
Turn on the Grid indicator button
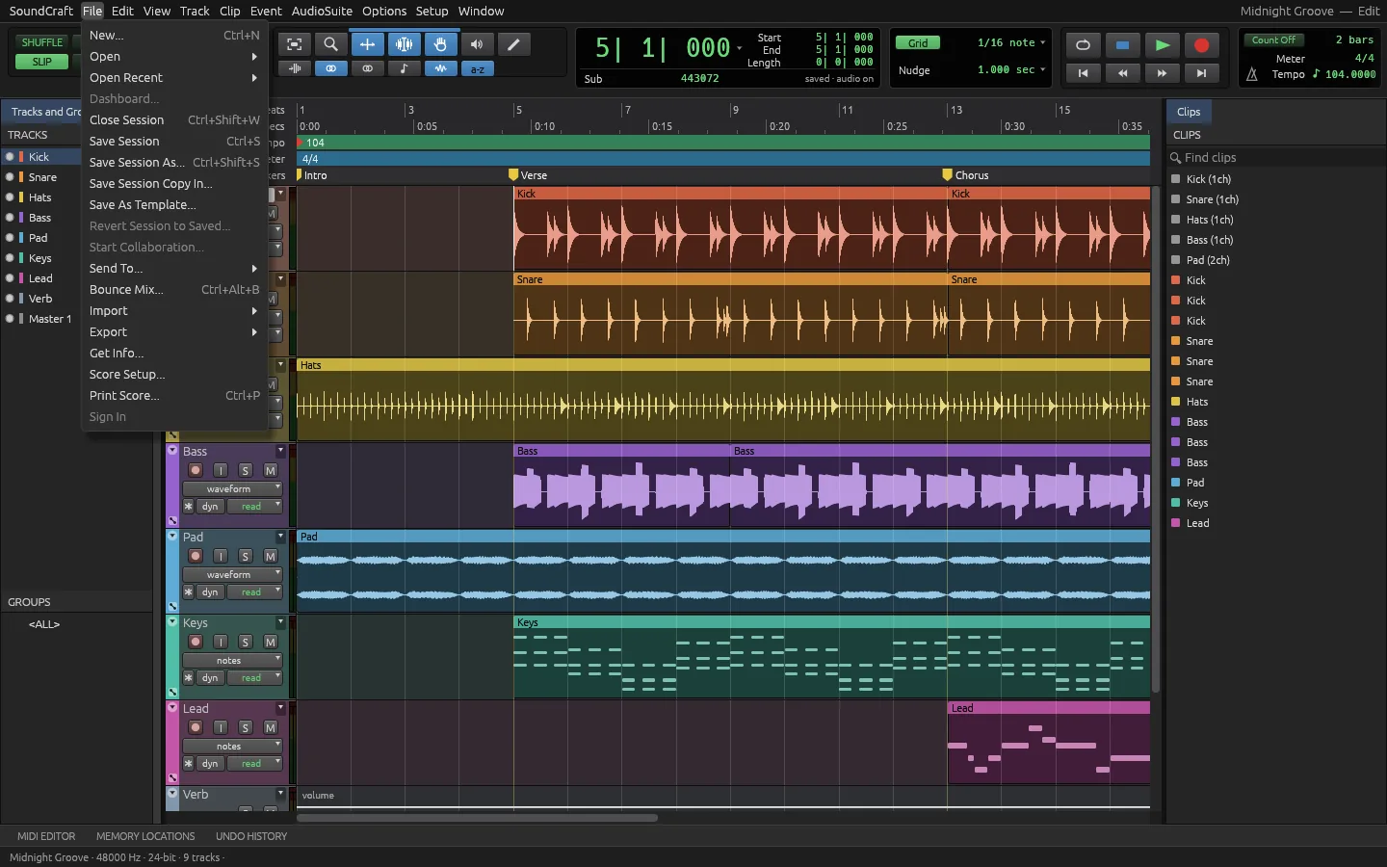(x=918, y=42)
